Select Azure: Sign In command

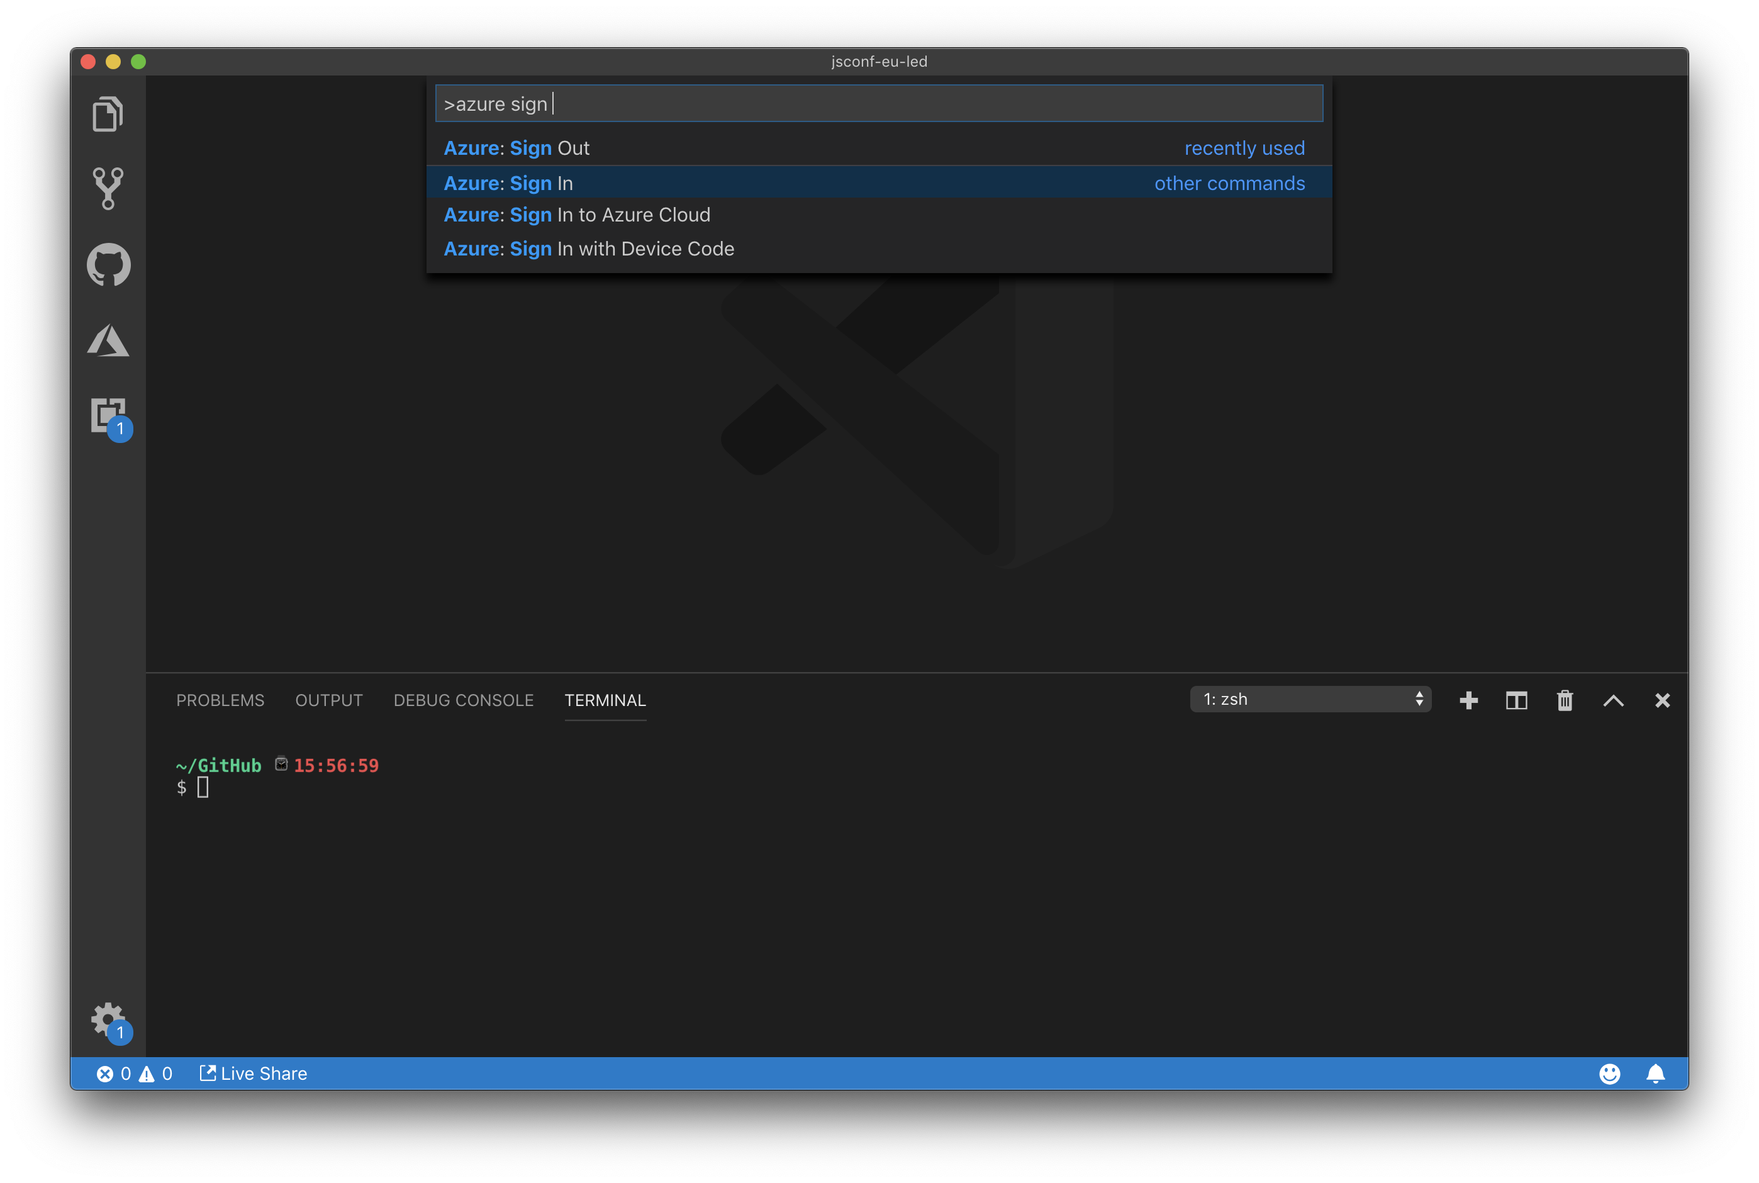508,183
